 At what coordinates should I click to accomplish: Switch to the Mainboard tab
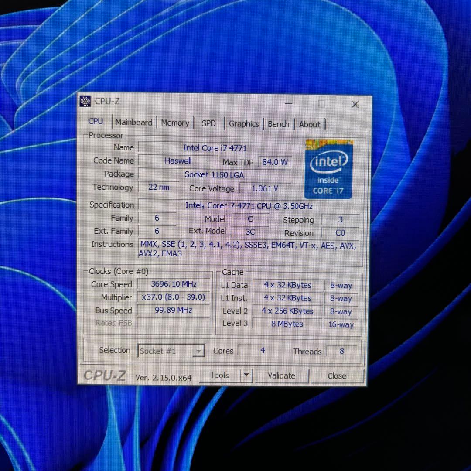[134, 123]
